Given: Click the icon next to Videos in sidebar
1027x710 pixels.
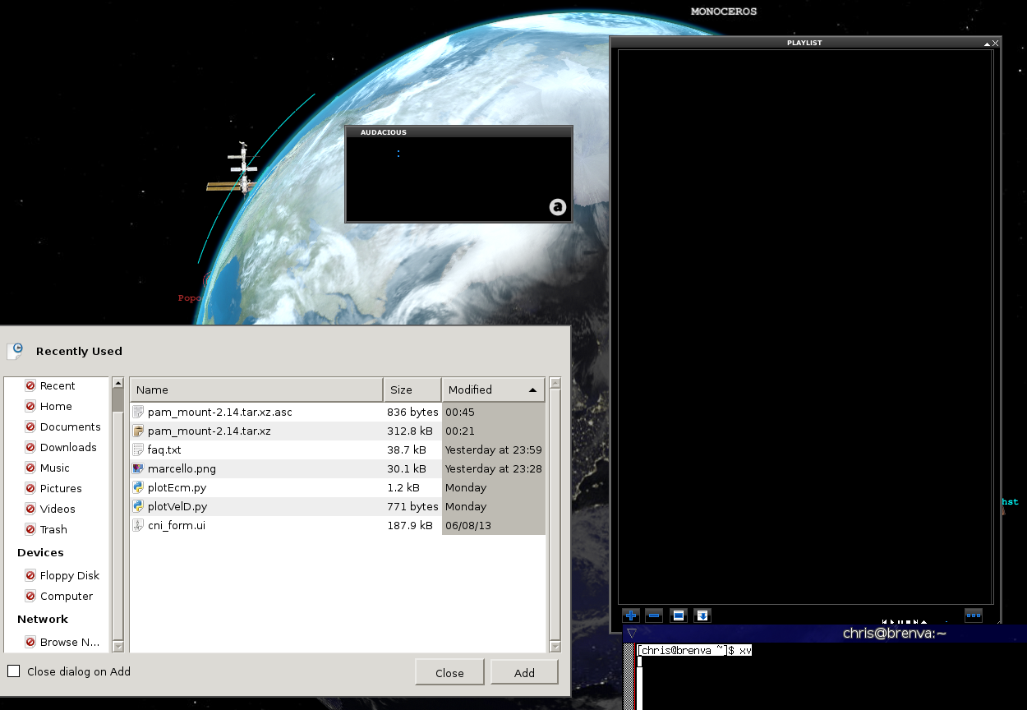Looking at the screenshot, I should click(x=30, y=509).
